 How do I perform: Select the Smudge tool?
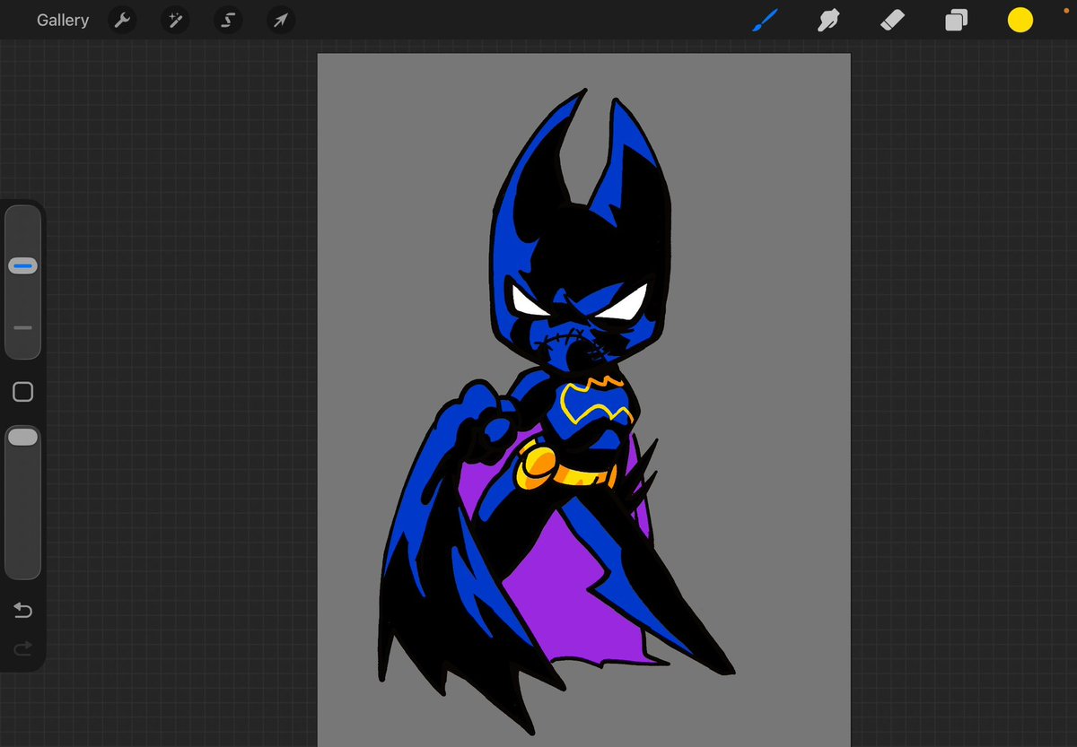coord(828,20)
